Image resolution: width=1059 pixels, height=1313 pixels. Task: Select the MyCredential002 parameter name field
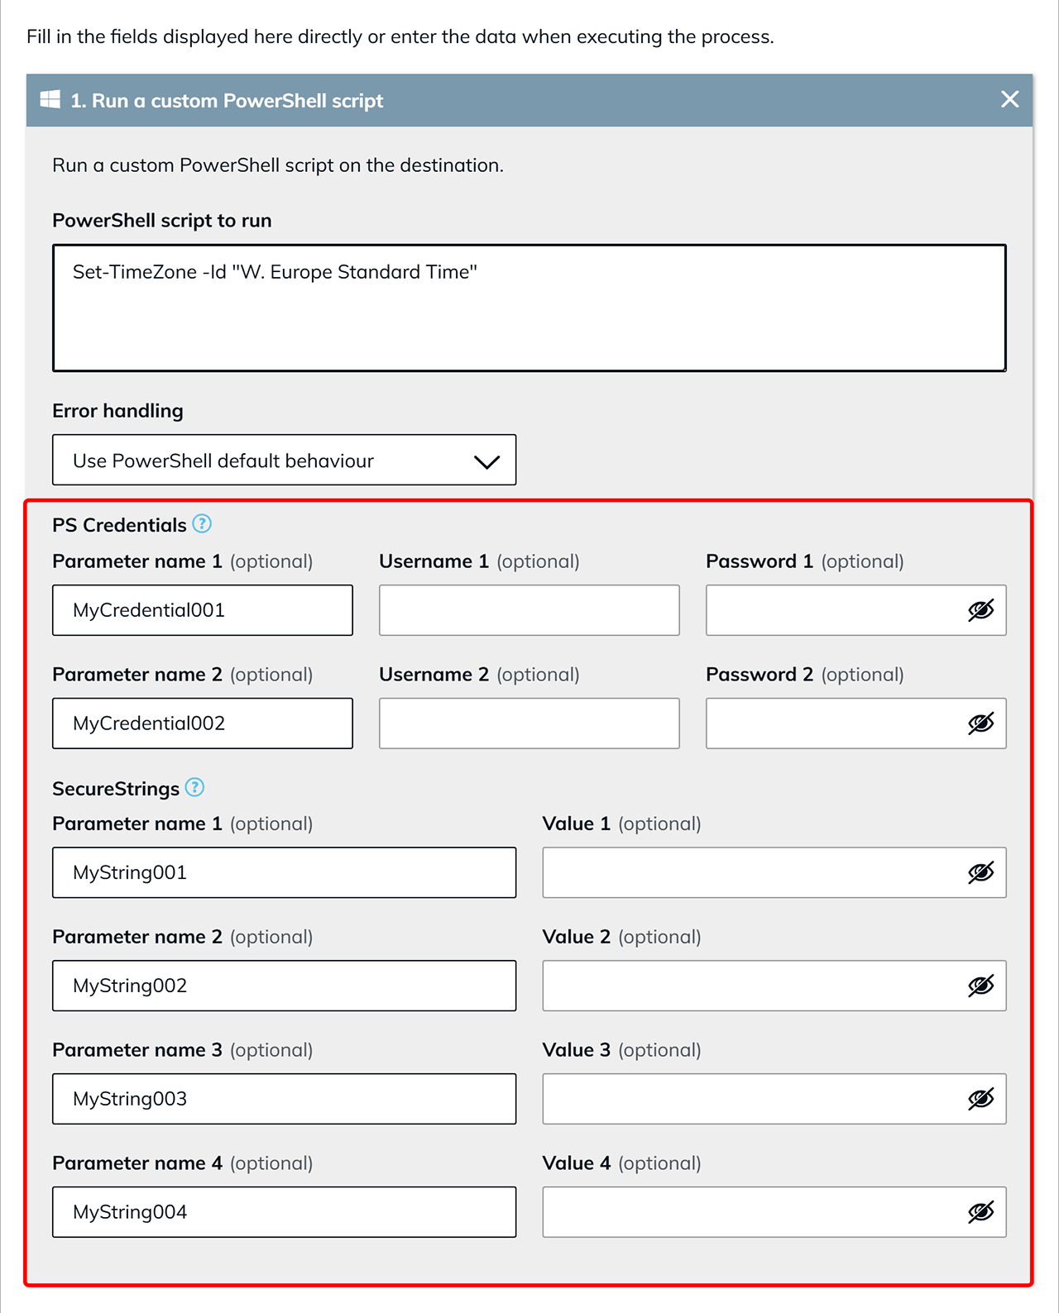point(203,723)
